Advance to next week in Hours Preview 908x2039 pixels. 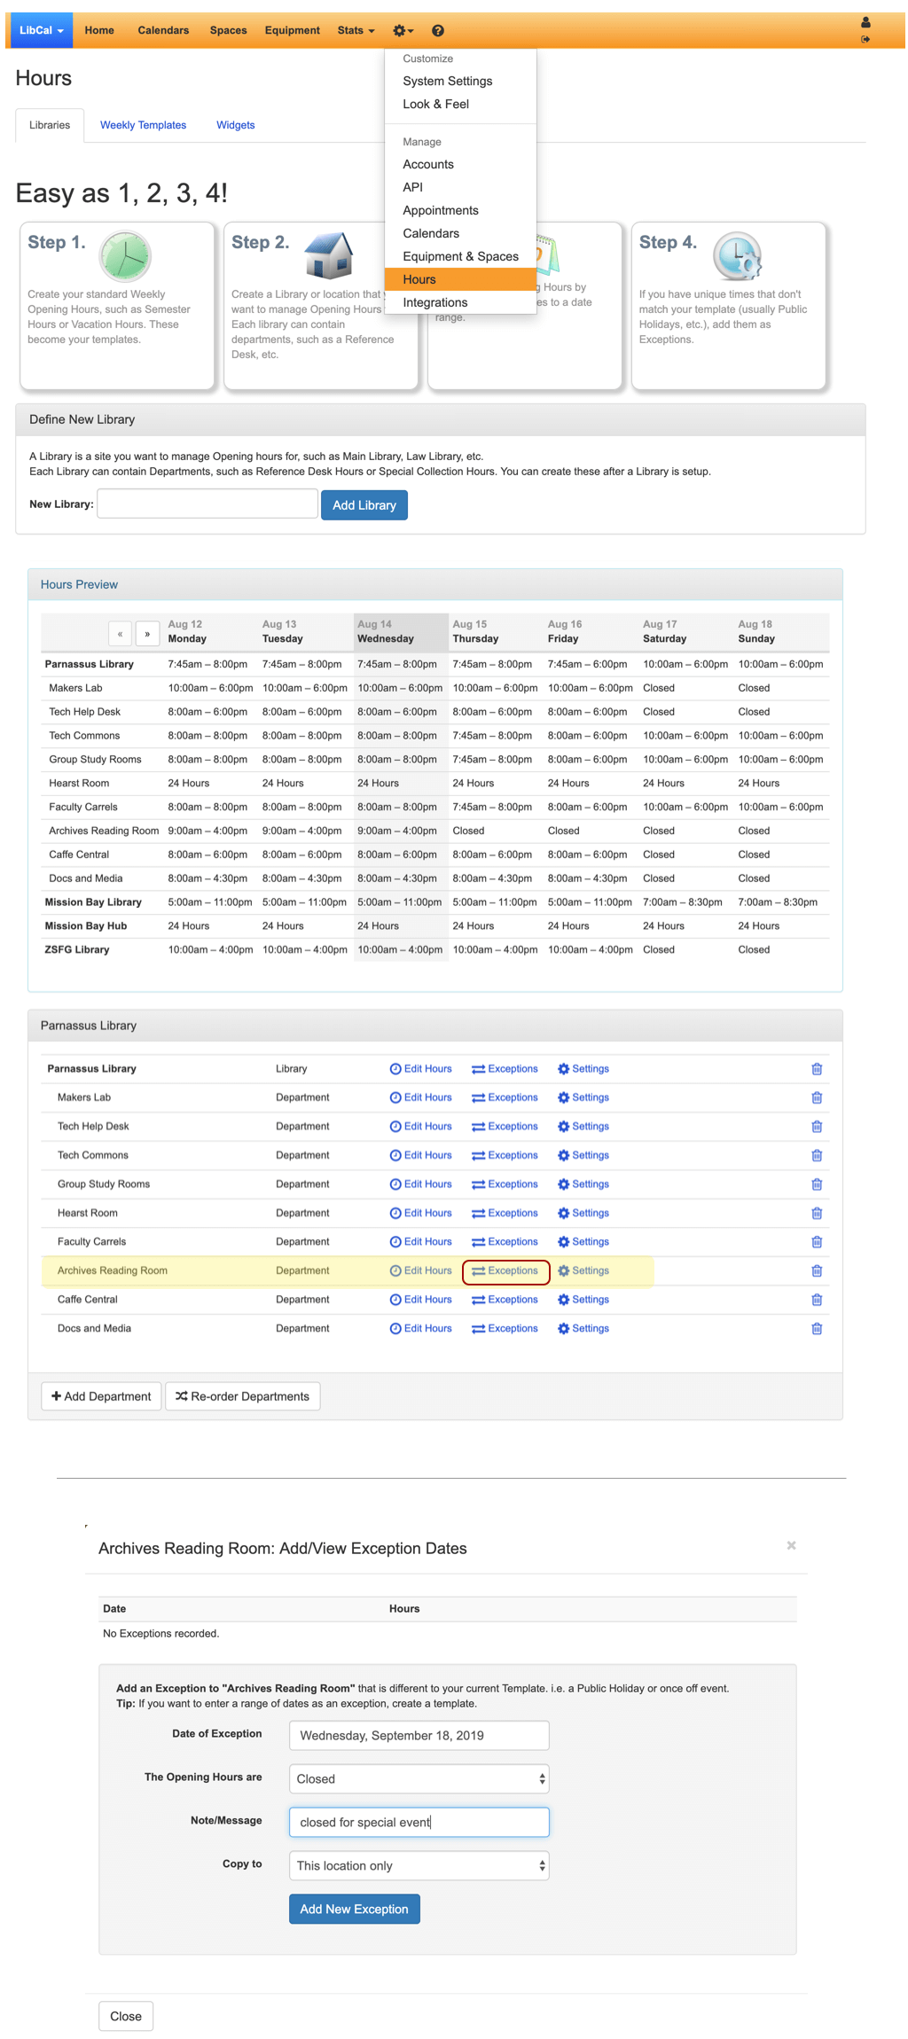pos(147,634)
